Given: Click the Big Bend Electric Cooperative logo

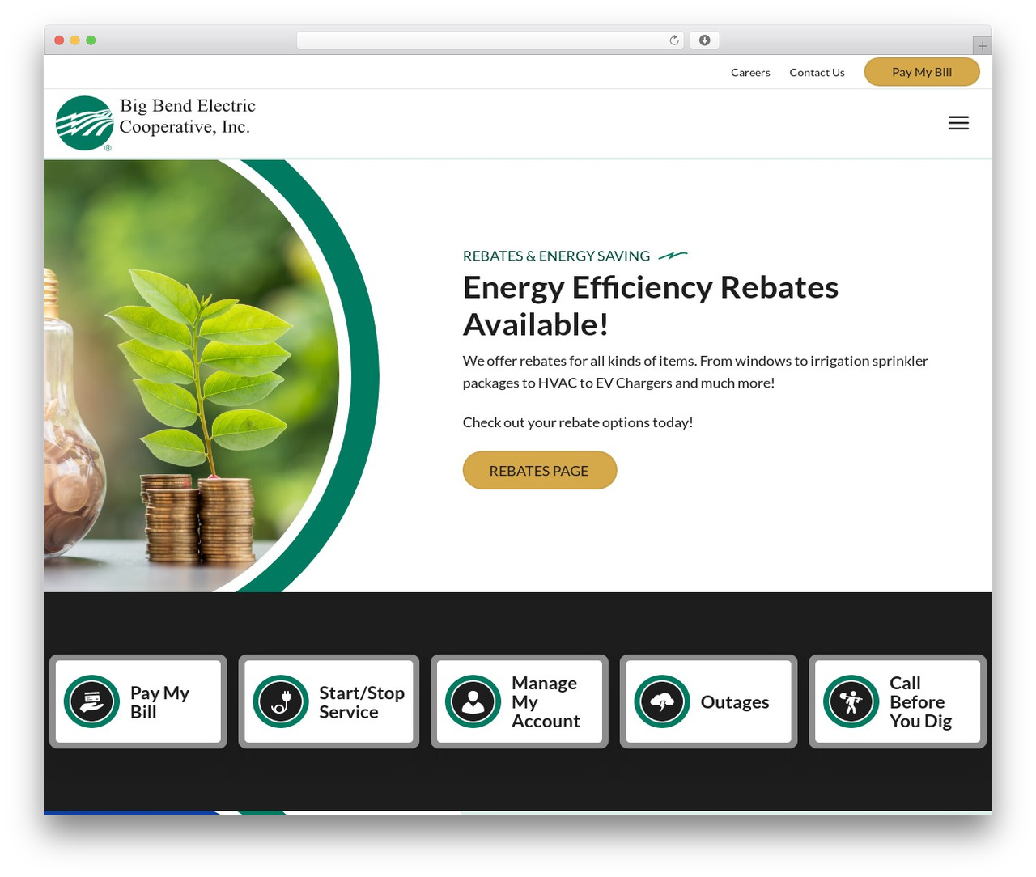Looking at the screenshot, I should click(155, 123).
